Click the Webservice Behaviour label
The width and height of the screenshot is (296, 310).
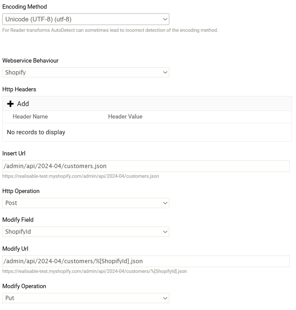pyautogui.click(x=30, y=61)
